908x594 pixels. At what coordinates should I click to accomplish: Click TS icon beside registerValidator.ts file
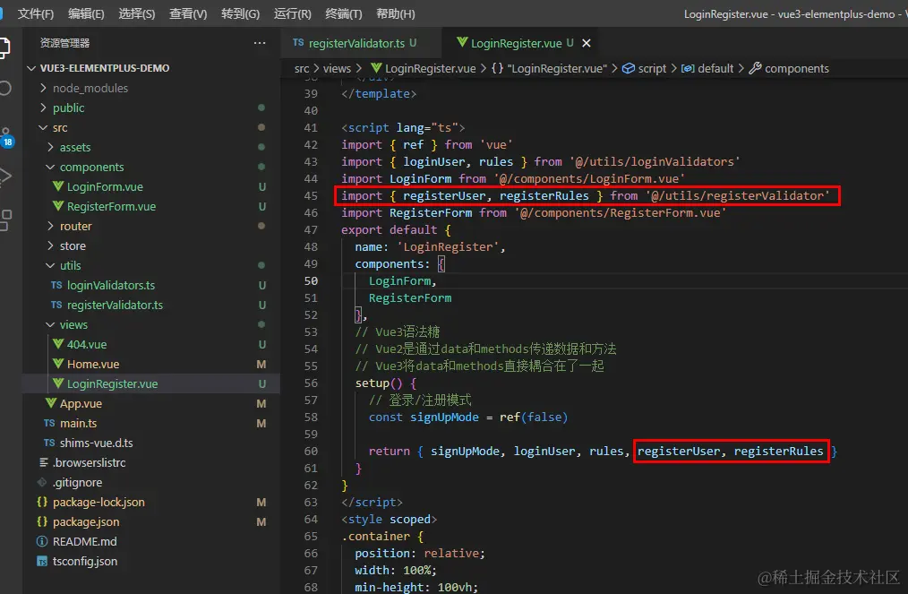point(56,305)
